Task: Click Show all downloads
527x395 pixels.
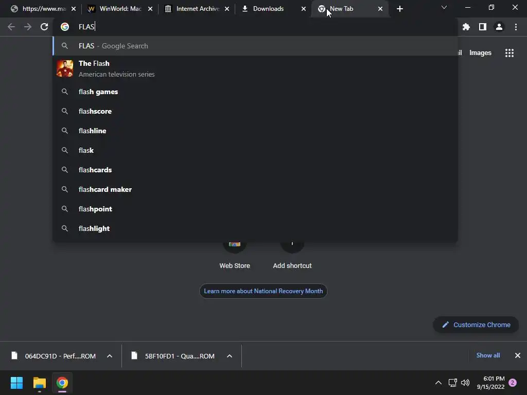Action: coord(488,355)
